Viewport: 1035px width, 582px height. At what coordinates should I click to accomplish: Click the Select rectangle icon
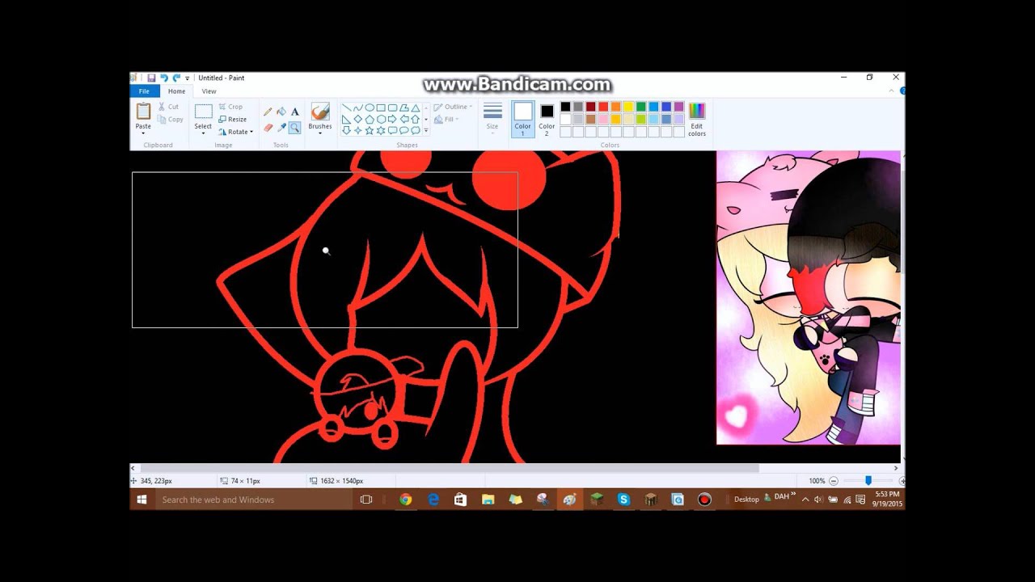pos(203,112)
